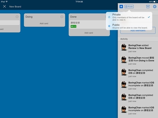
Task: Open the archive box icon
Action: point(148,7)
